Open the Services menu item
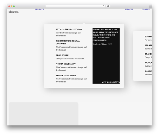The height and width of the screenshot is (135, 159). pyautogui.click(x=129, y=9)
